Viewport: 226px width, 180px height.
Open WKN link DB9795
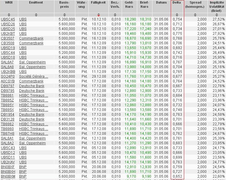[8, 91]
